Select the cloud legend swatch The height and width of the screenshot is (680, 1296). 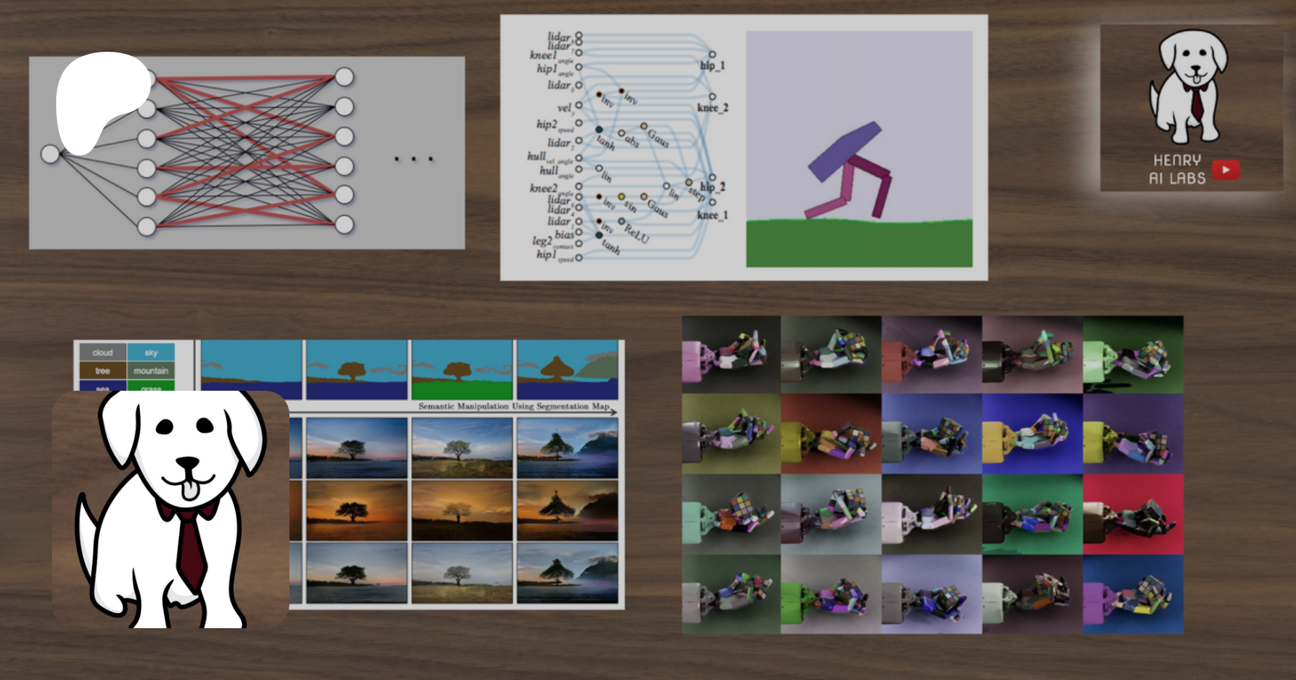point(102,353)
